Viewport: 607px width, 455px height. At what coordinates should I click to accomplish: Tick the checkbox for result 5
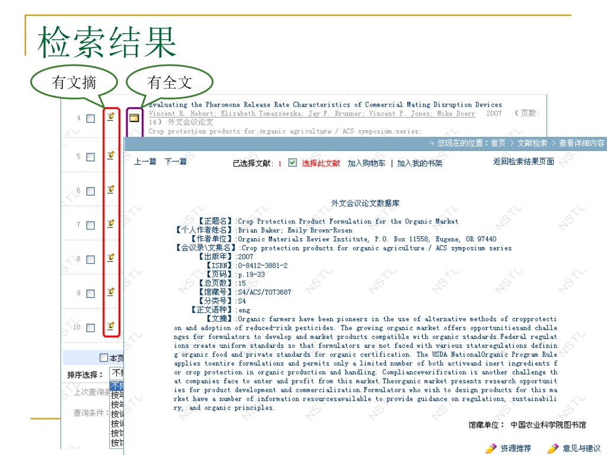(91, 157)
